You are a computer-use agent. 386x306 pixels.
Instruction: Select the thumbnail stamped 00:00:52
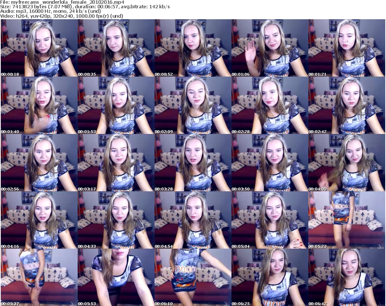pos(193,48)
